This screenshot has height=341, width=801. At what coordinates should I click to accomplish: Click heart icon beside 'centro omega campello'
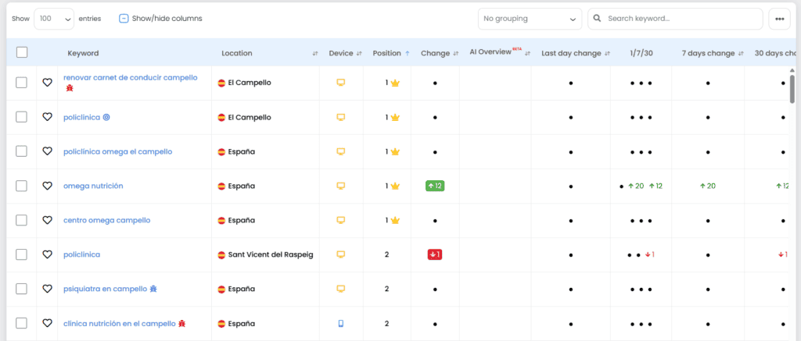tap(47, 220)
